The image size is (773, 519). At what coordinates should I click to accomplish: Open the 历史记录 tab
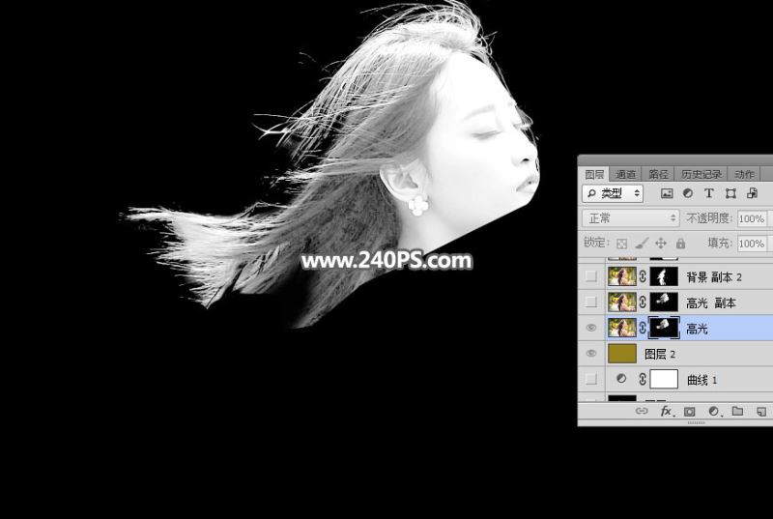(x=701, y=174)
